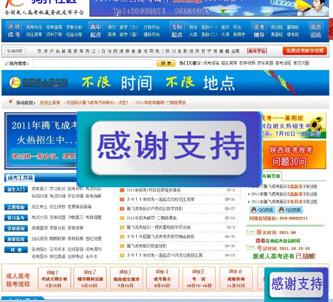Open 专科起点 main nav section
The image size is (333, 302).
(x=177, y=31)
